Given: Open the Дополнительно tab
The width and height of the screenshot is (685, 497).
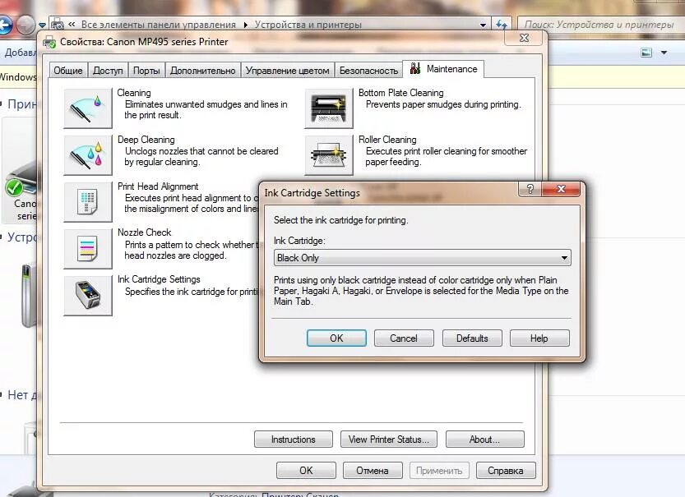Looking at the screenshot, I should pos(202,71).
